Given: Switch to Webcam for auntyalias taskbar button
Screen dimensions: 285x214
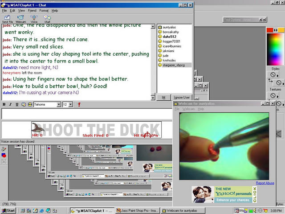Looking at the screenshot, I should tap(183, 211).
